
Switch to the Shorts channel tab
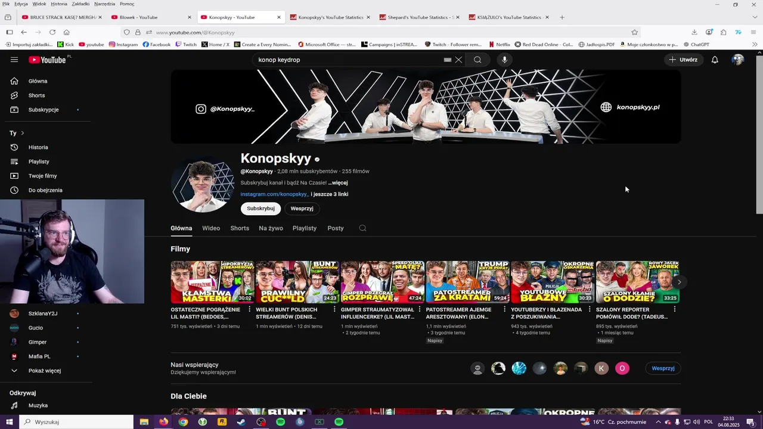coord(240,228)
